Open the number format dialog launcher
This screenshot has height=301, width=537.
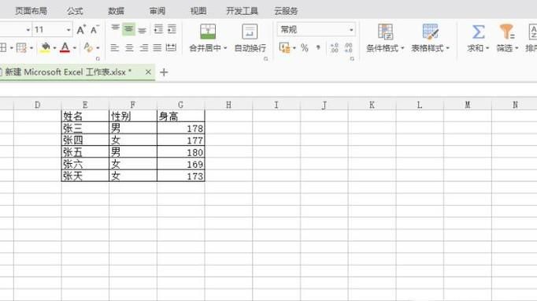point(352,59)
